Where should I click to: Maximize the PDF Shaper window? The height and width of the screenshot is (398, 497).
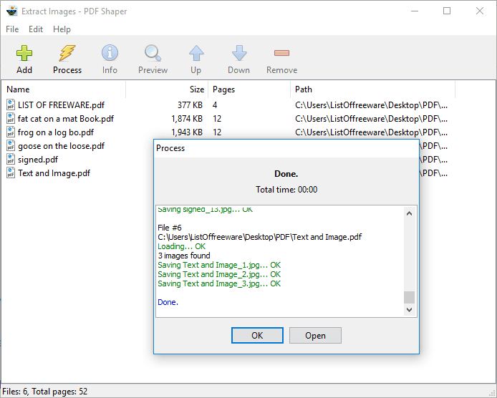point(447,11)
